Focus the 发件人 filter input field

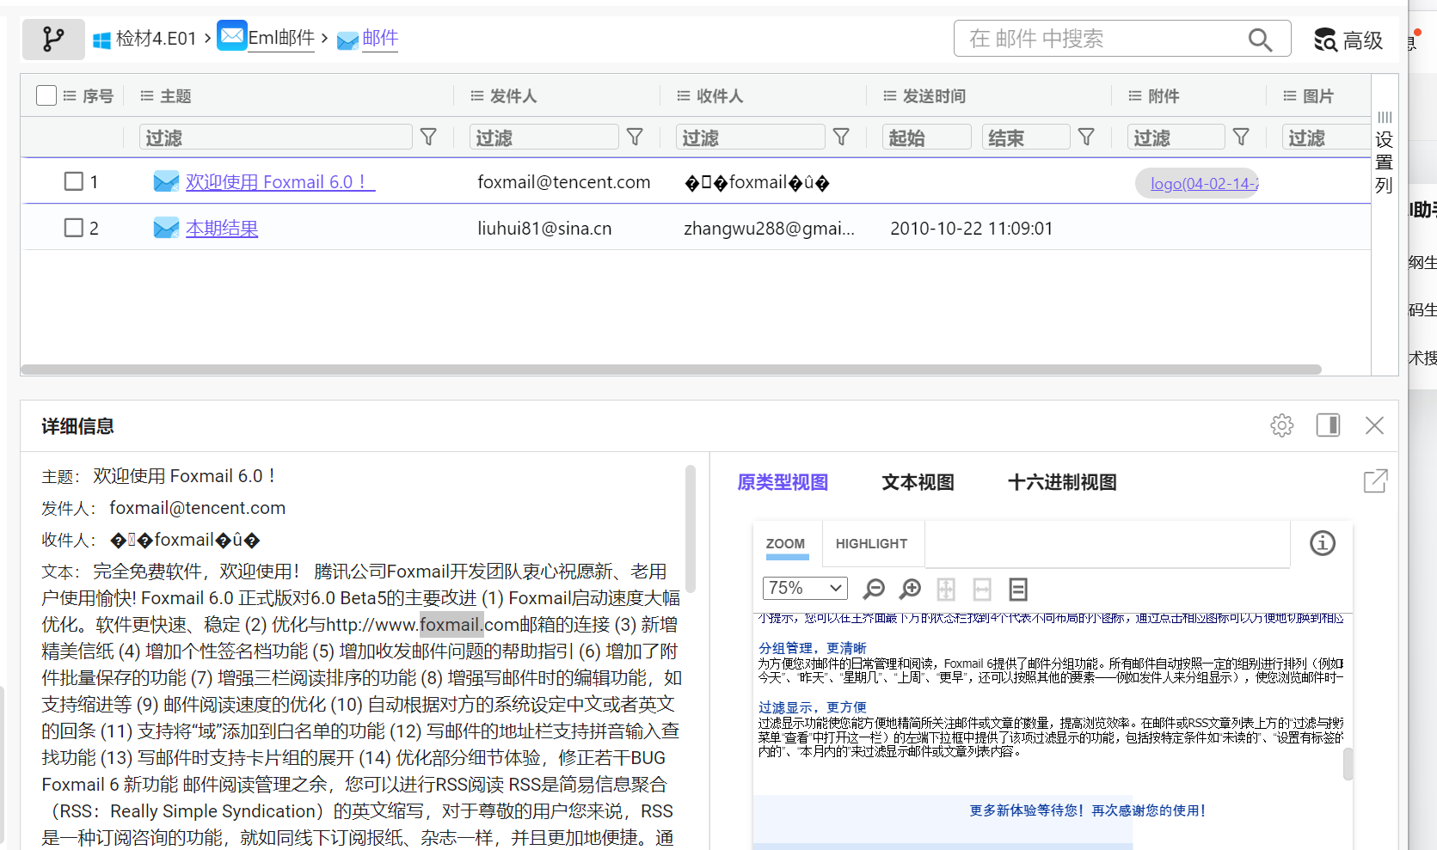coord(544,138)
